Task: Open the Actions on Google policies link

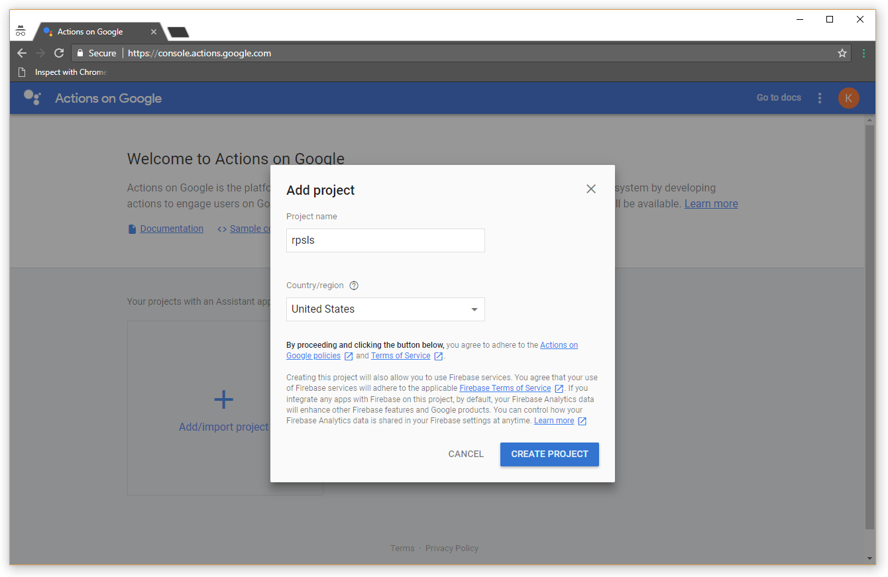Action: coord(559,345)
